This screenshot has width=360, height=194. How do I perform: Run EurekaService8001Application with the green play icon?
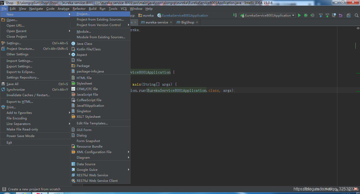pyautogui.click(x=299, y=16)
